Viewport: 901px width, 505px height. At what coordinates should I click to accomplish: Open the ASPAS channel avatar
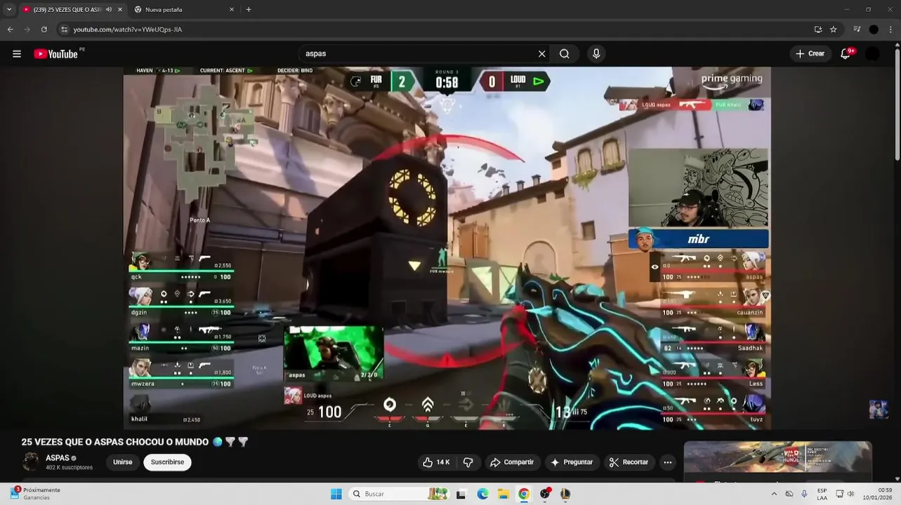[x=31, y=462]
